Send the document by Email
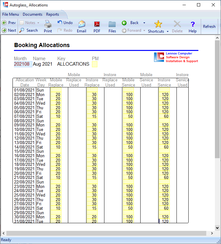Screen dimensions: 221x244 (x=82, y=27)
